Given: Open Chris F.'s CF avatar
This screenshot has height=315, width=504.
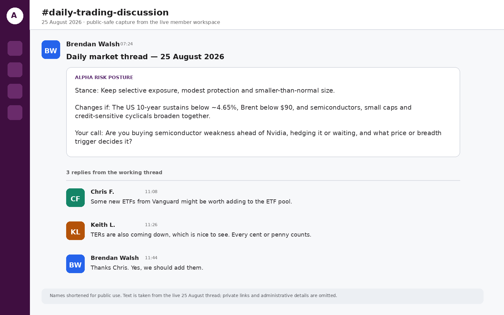Looking at the screenshot, I should point(75,198).
